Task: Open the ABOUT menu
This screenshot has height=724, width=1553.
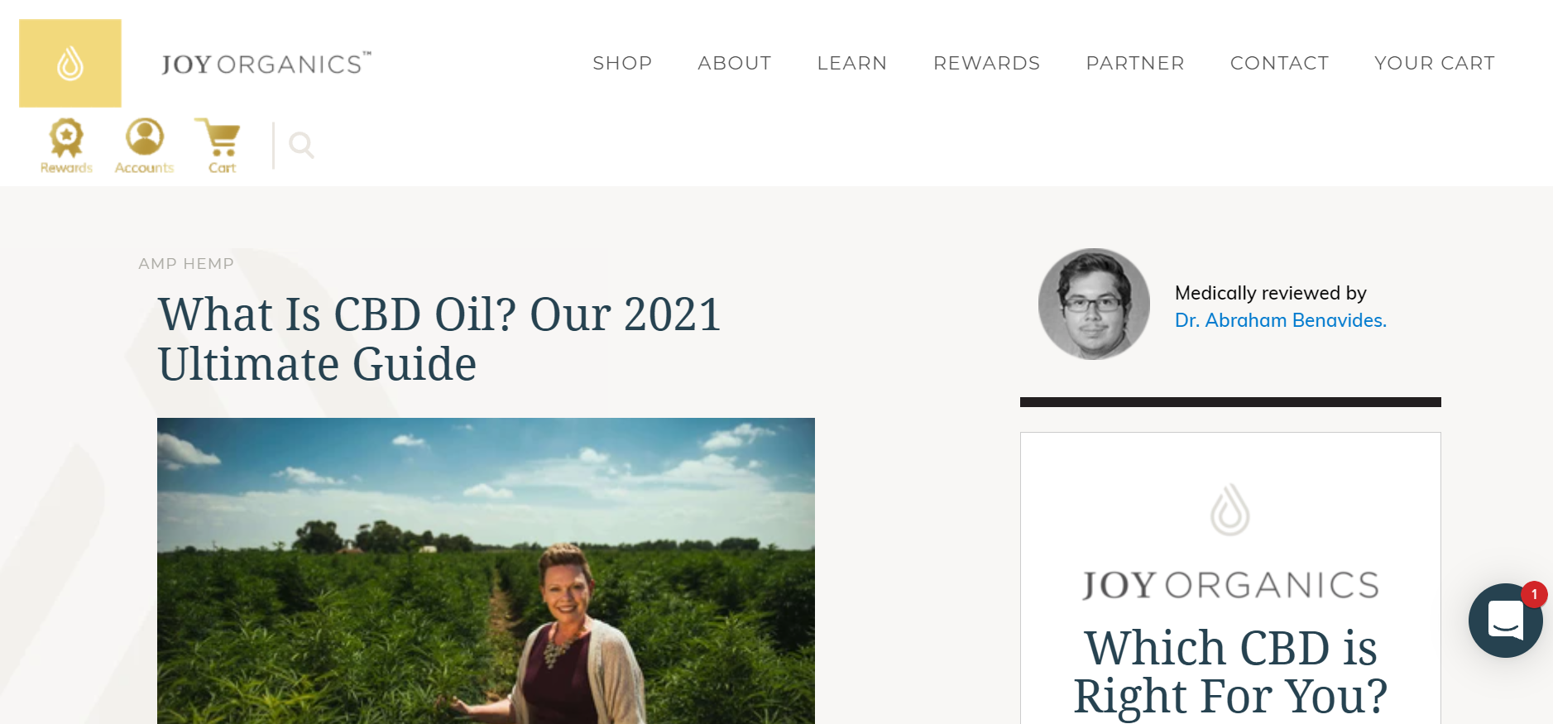Action: coord(735,63)
